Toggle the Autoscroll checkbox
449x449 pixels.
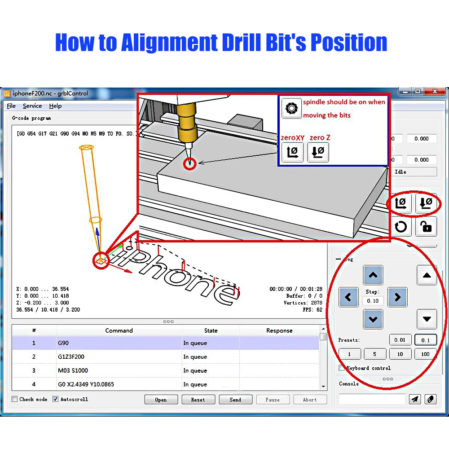coord(56,399)
